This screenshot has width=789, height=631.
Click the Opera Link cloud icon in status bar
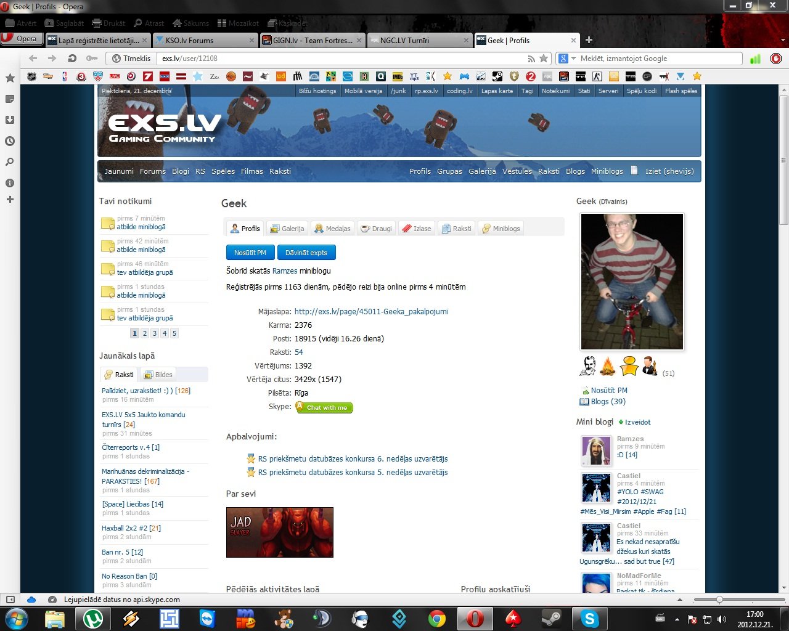(31, 600)
